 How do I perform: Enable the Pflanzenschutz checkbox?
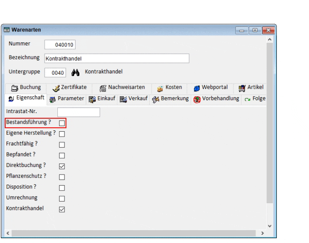[x=62, y=177]
